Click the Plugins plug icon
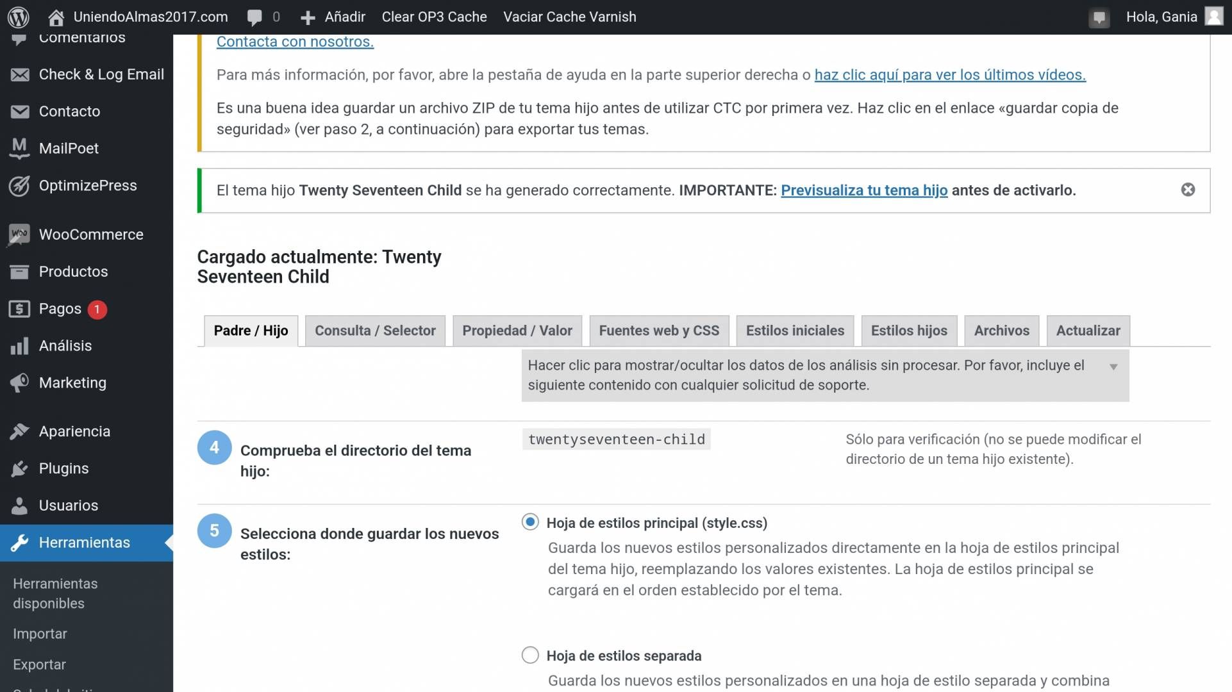Viewport: 1232px width, 692px height. pos(20,469)
